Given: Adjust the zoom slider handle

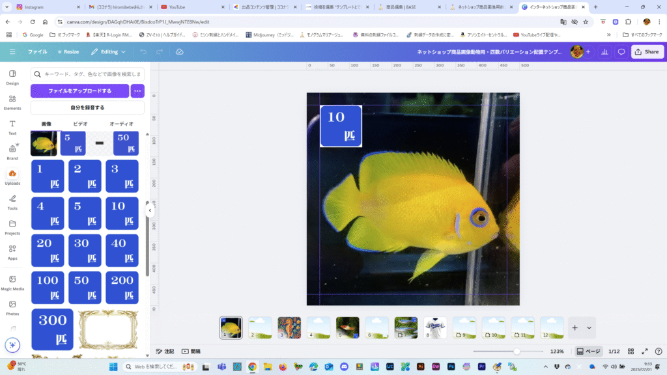Looking at the screenshot, I should [x=517, y=352].
